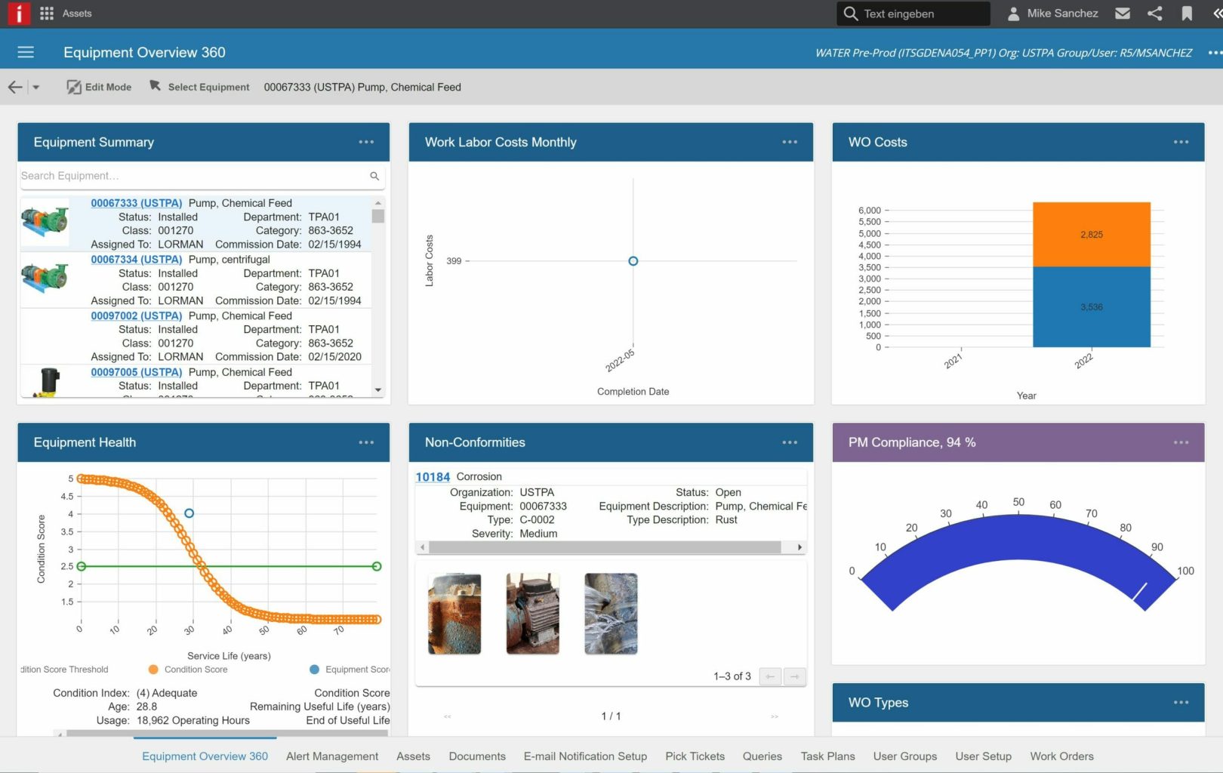
Task: Expand the back navigation history dropdown arrow
Action: click(35, 88)
